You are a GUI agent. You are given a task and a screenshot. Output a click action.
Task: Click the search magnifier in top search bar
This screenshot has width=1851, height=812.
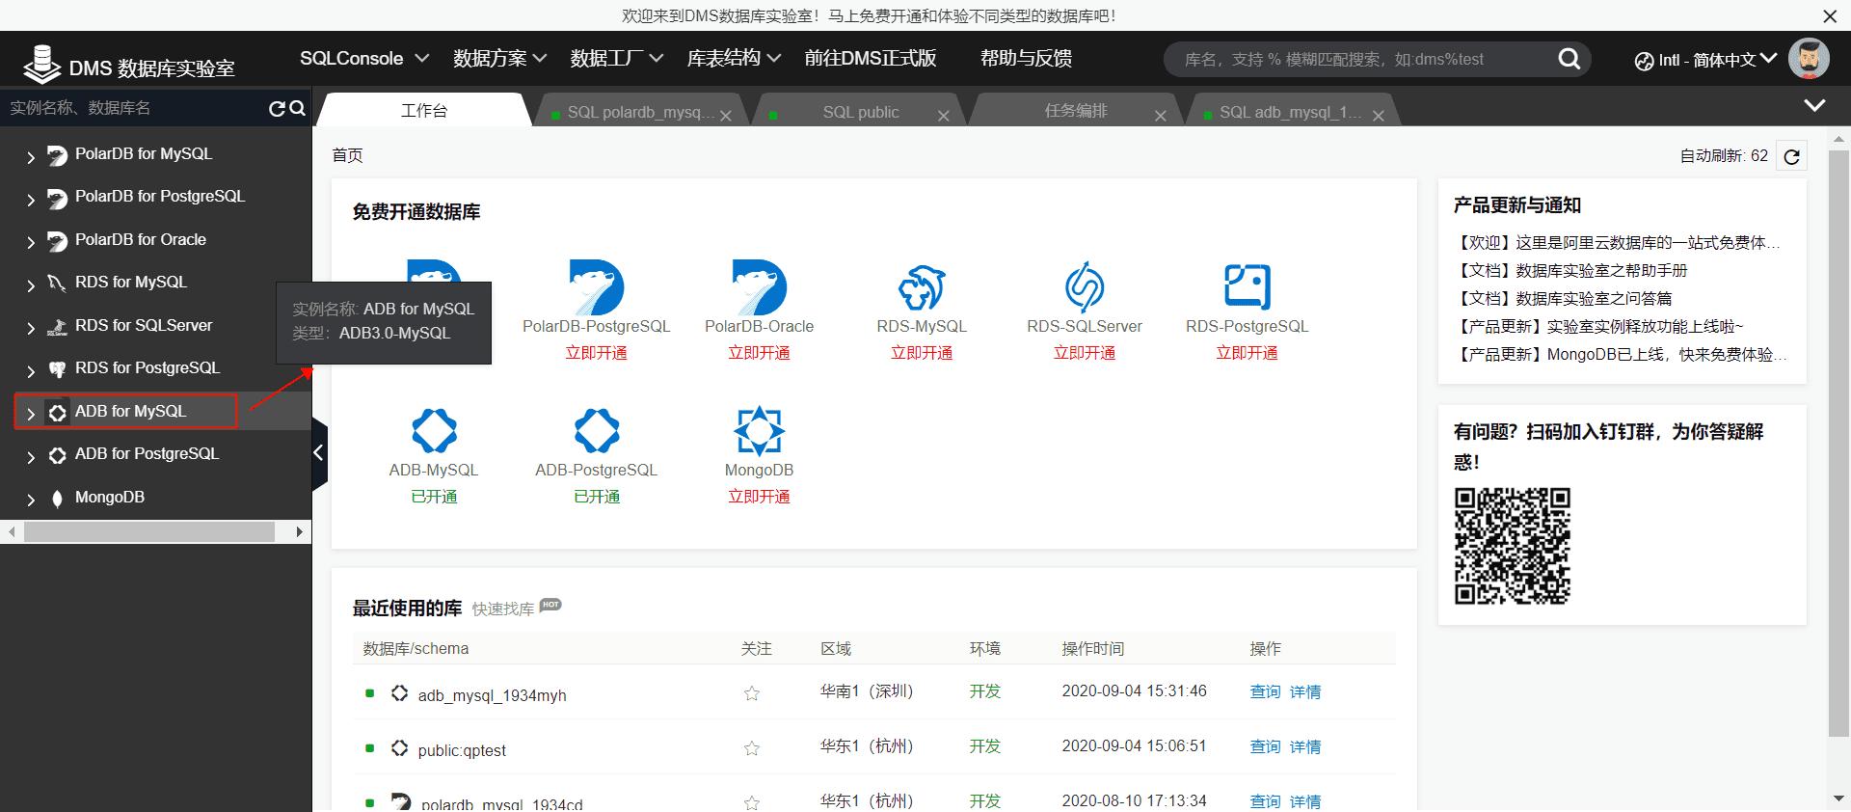(x=1569, y=59)
